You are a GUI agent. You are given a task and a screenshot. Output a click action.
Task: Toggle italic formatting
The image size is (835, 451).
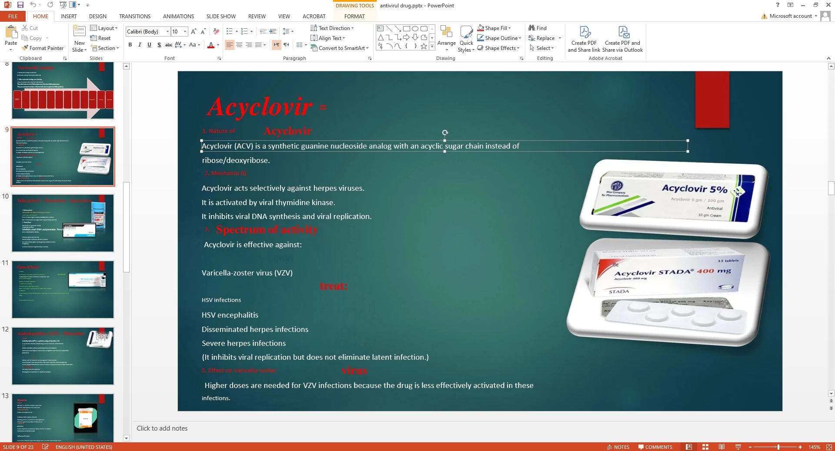click(140, 45)
